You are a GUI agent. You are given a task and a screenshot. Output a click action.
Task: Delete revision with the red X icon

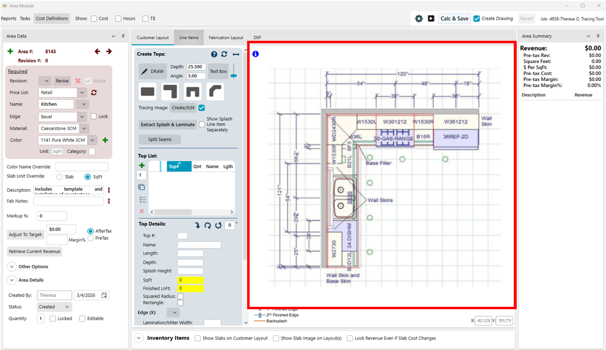click(x=78, y=81)
